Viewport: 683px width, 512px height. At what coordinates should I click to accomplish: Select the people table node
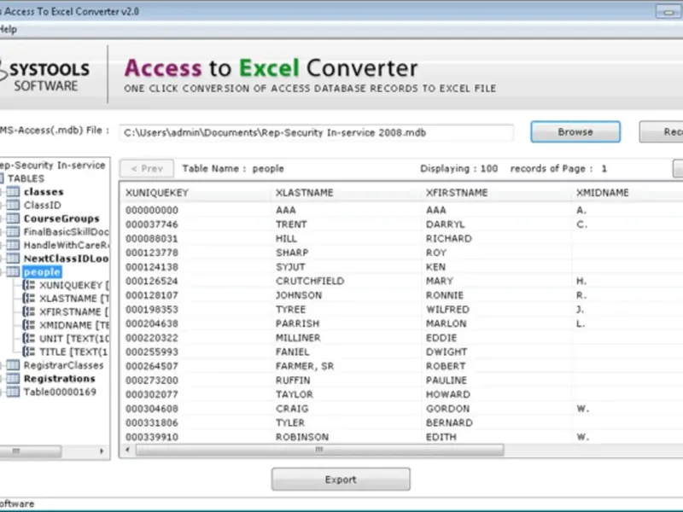coord(42,272)
